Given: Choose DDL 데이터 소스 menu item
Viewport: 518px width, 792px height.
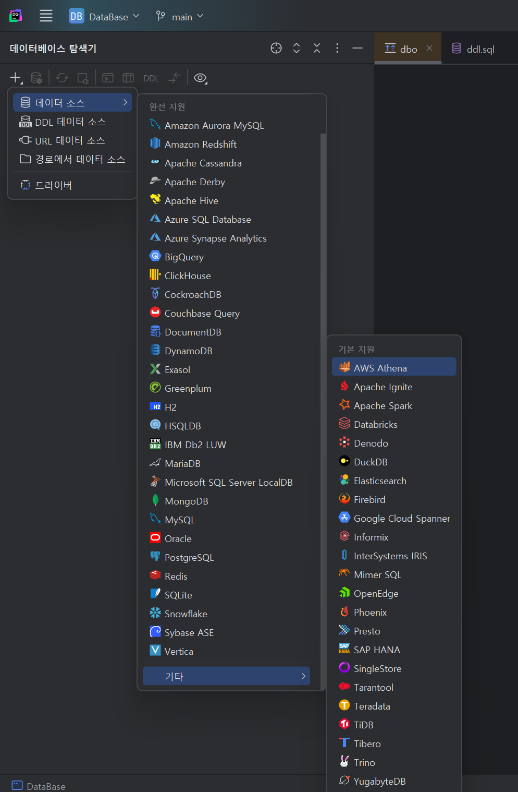Looking at the screenshot, I should pos(70,122).
